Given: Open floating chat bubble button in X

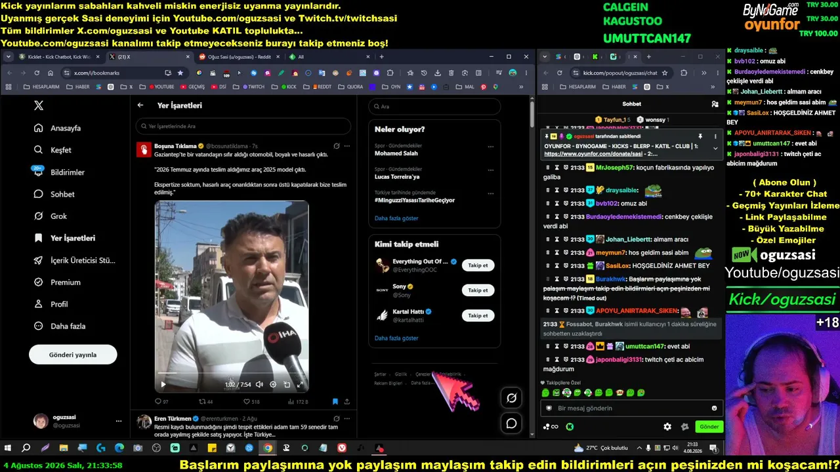Looking at the screenshot, I should click(x=511, y=423).
